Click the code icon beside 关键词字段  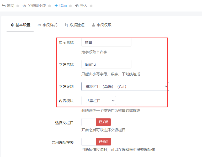point(24,6)
